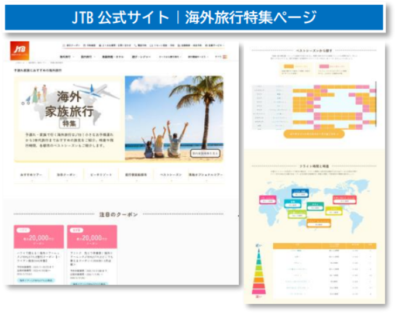Image resolution: width=395 pixels, height=313 pixels.
Task: Click the 海外家族旅行 特集 title banner
Action: tap(69, 106)
